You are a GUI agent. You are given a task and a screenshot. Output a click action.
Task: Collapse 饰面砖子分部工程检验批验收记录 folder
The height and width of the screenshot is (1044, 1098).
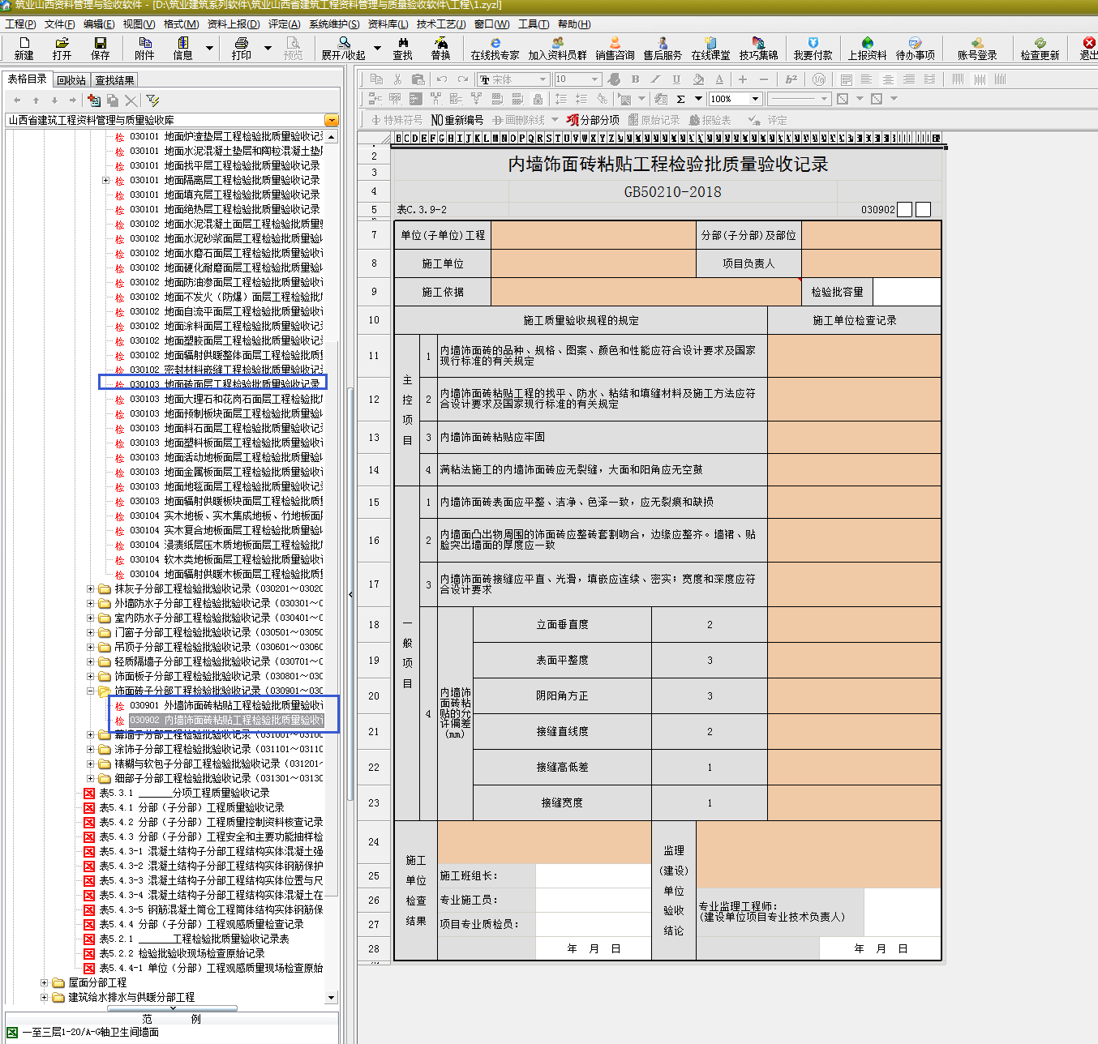coord(91,691)
